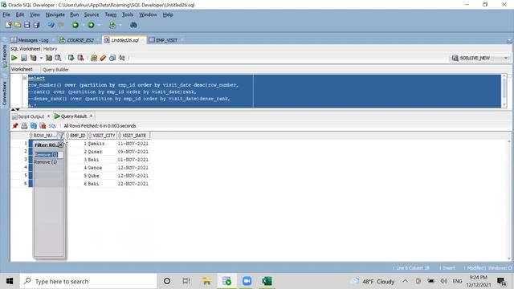Clear the worksheet with the eraser icon
This screenshot has width=514, height=289.
pyautogui.click(x=103, y=58)
